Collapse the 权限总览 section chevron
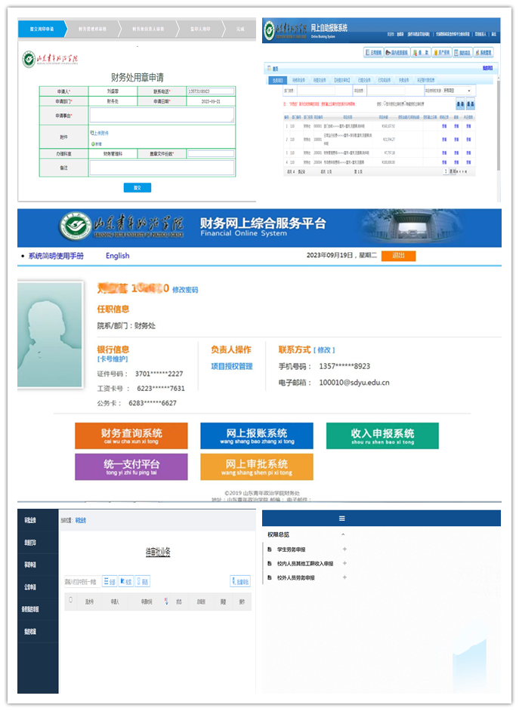 coord(344,534)
